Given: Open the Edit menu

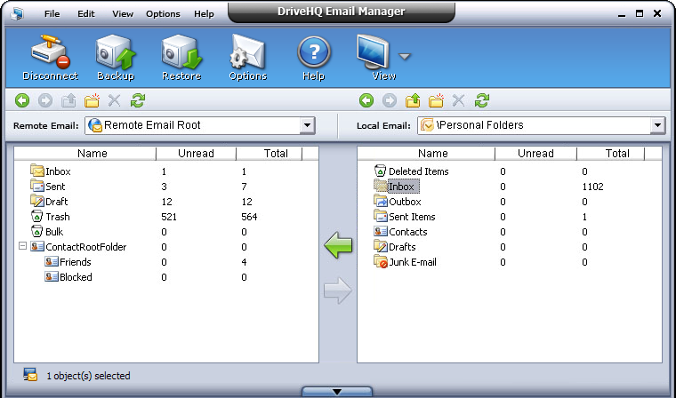Looking at the screenshot, I should (x=86, y=14).
